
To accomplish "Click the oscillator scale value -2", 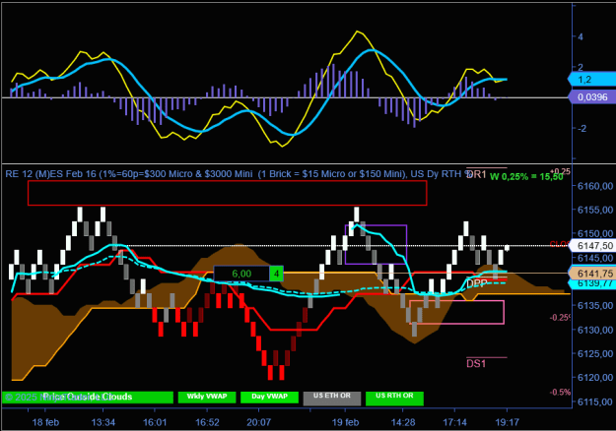I will point(582,129).
